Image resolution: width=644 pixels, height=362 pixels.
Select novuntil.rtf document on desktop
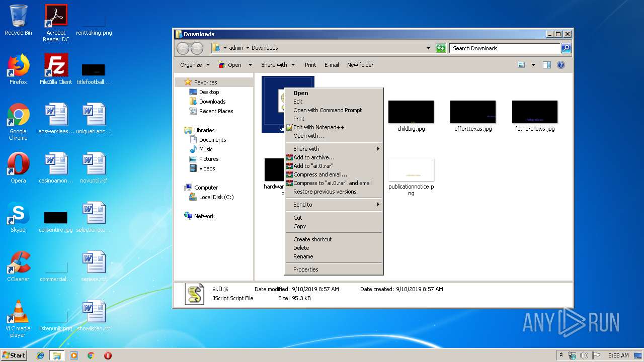pos(94,168)
